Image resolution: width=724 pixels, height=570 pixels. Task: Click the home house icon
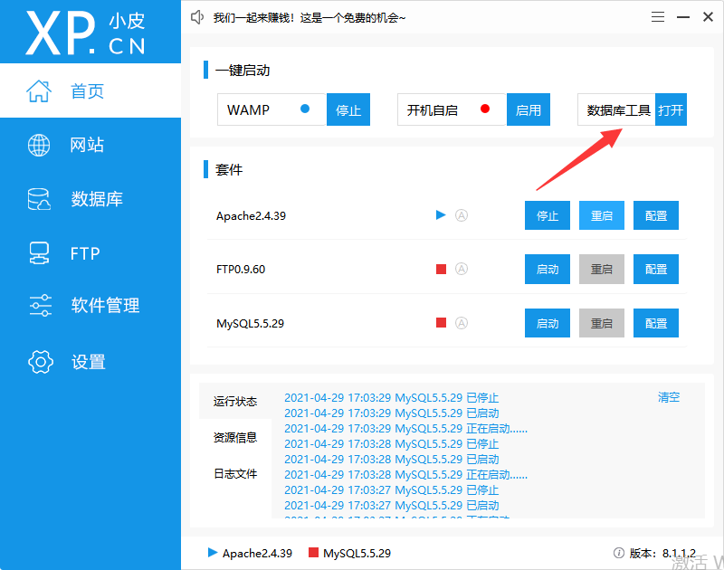[x=39, y=90]
